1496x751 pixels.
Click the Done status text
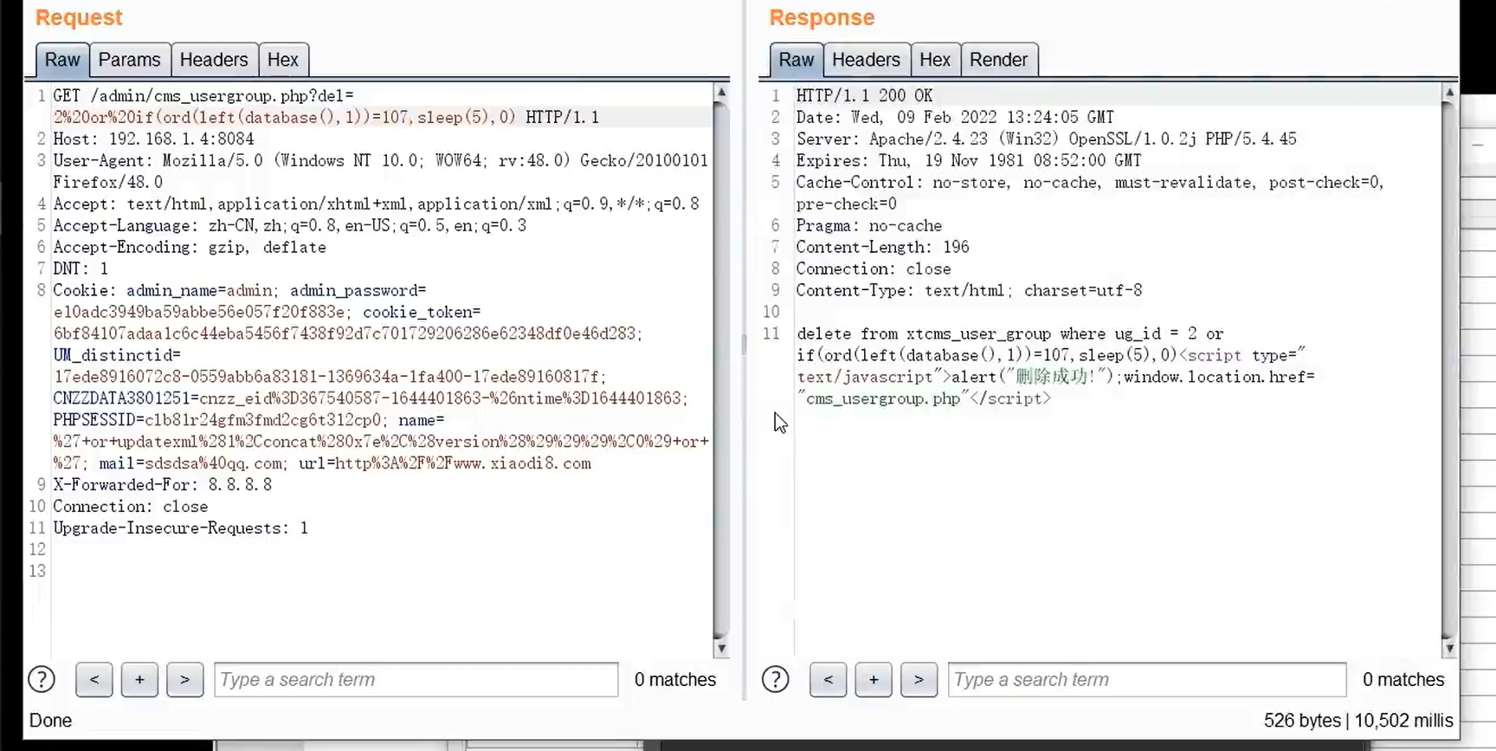point(50,721)
